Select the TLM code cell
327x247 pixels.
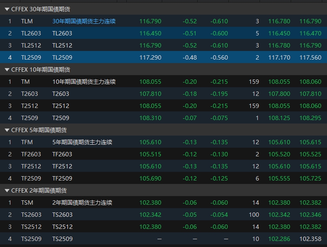(27, 21)
